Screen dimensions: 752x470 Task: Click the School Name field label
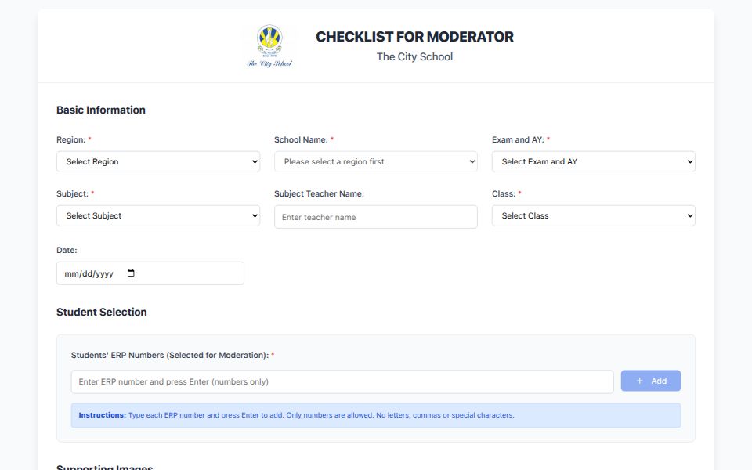(x=301, y=140)
